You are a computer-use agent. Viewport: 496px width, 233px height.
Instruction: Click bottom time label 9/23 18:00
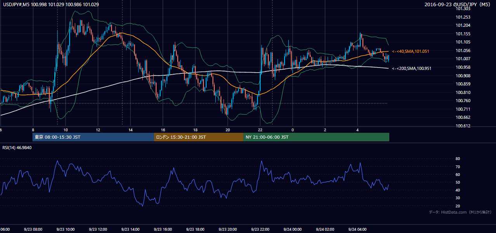pyautogui.click(x=195, y=230)
